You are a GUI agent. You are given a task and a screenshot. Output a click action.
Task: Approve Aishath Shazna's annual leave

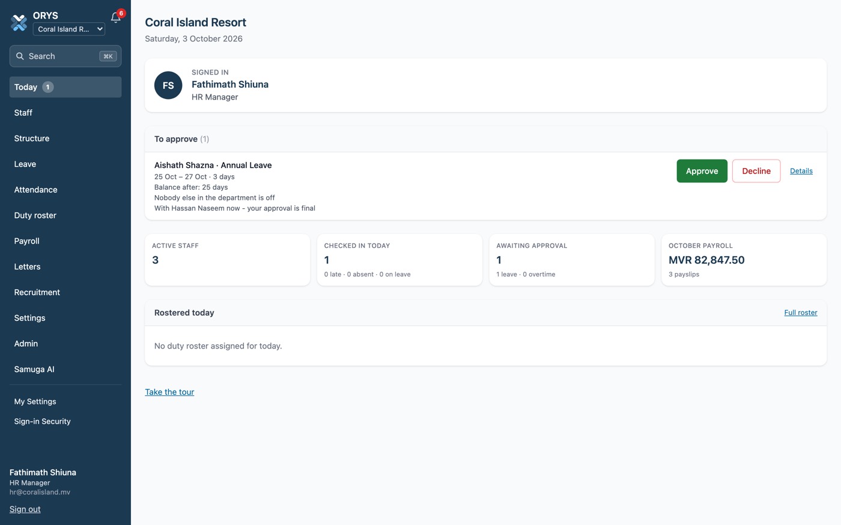[702, 171]
